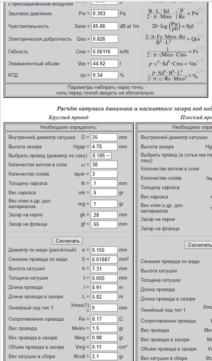
Task: Focus the Vas equivalent volume field
Action: coord(105,63)
